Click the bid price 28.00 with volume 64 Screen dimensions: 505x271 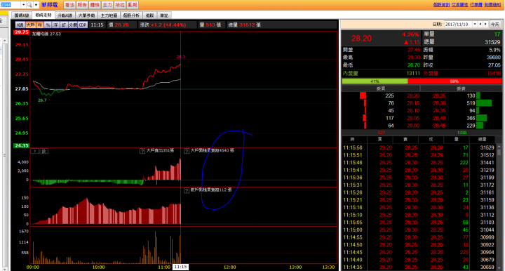click(x=413, y=126)
